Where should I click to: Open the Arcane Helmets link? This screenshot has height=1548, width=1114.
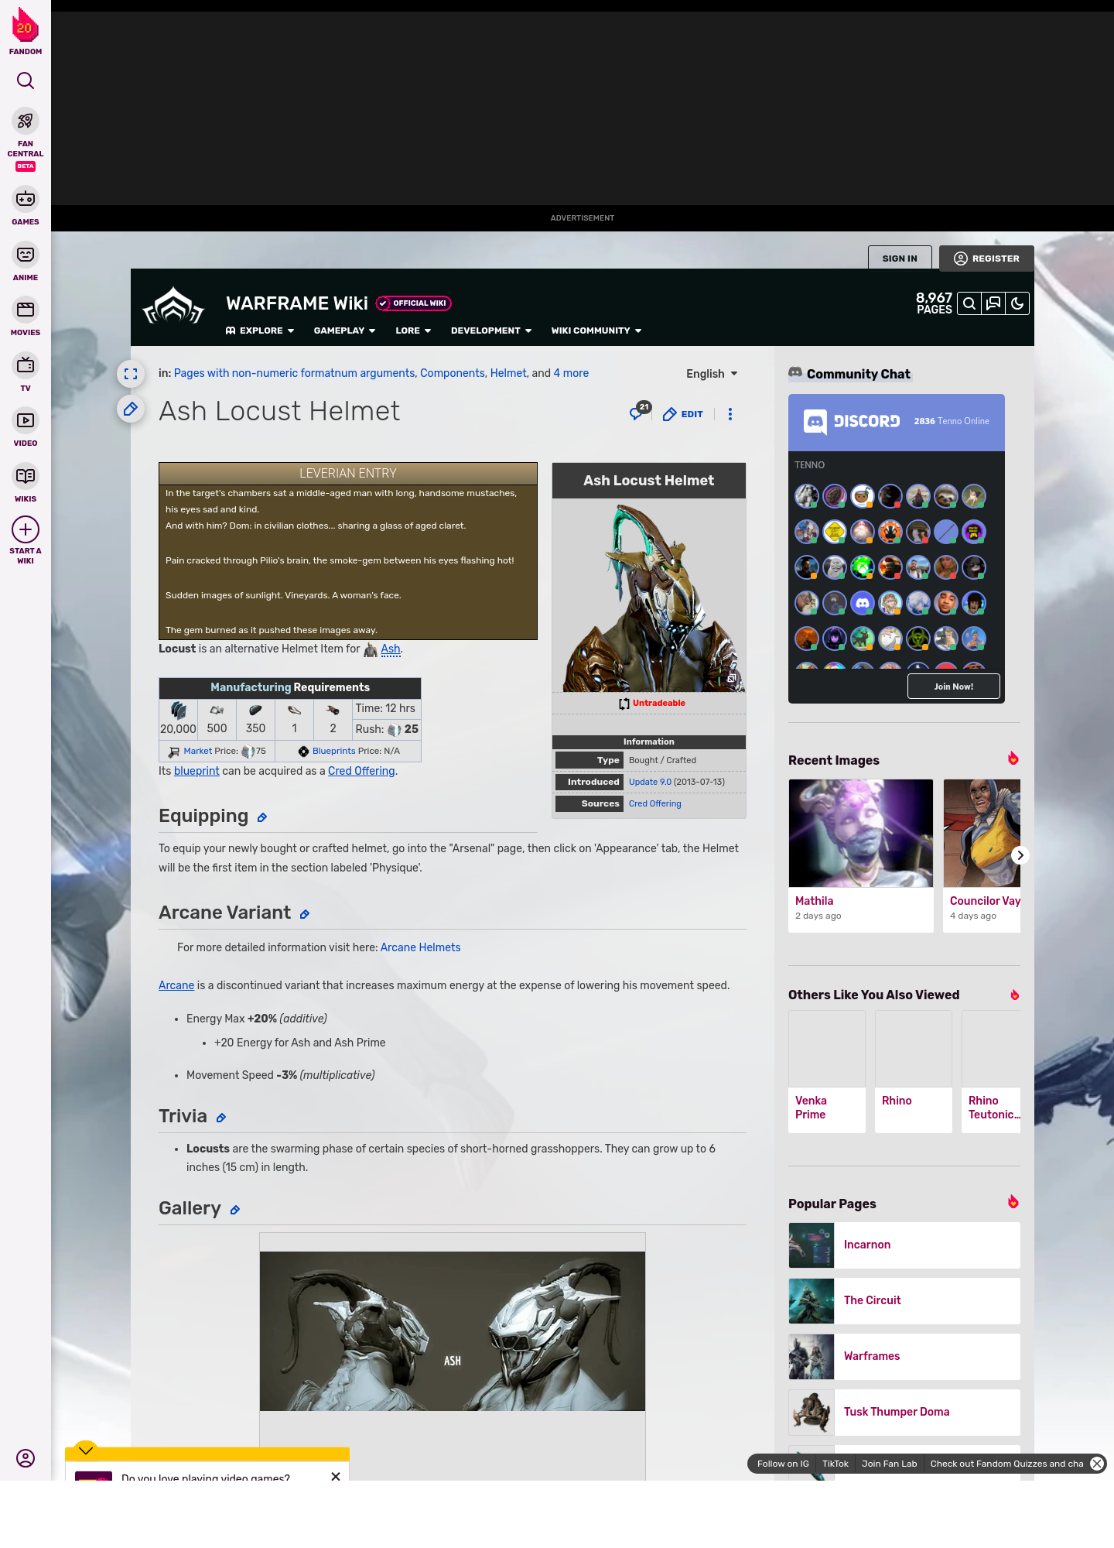(x=420, y=947)
